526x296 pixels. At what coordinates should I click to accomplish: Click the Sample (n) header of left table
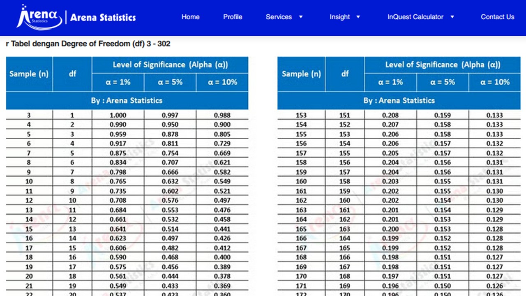(29, 74)
